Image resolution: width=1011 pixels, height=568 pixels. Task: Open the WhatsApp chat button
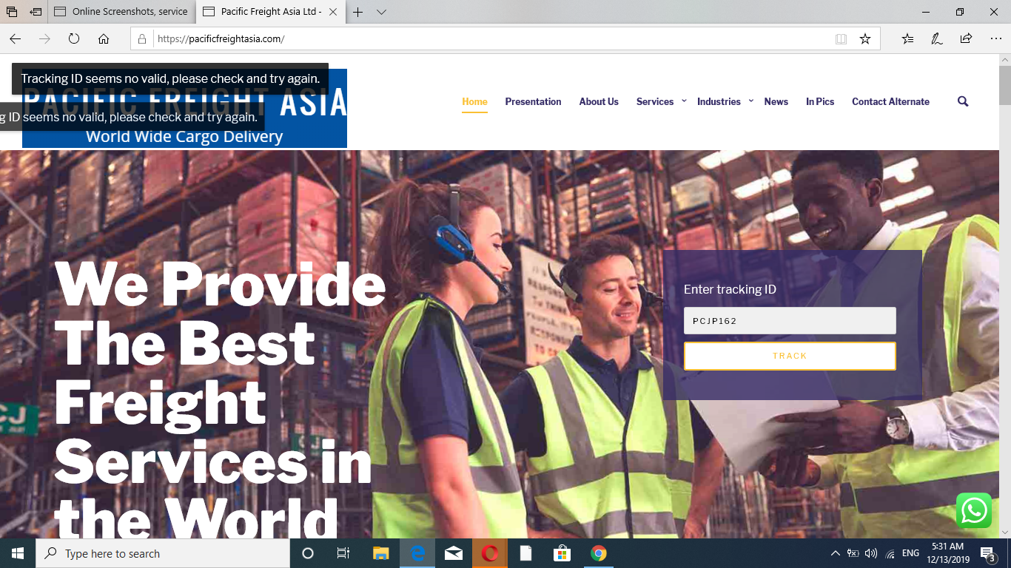pyautogui.click(x=973, y=510)
